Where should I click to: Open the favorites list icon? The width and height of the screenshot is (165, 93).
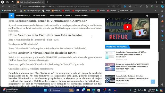coord(141,6)
